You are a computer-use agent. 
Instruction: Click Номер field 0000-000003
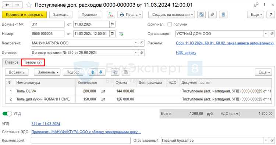tap(48, 33)
